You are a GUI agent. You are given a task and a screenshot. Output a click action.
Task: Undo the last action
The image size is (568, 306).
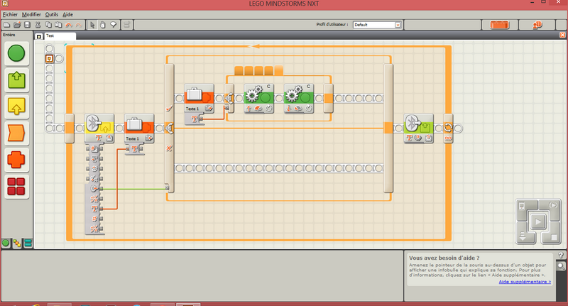[x=68, y=25]
